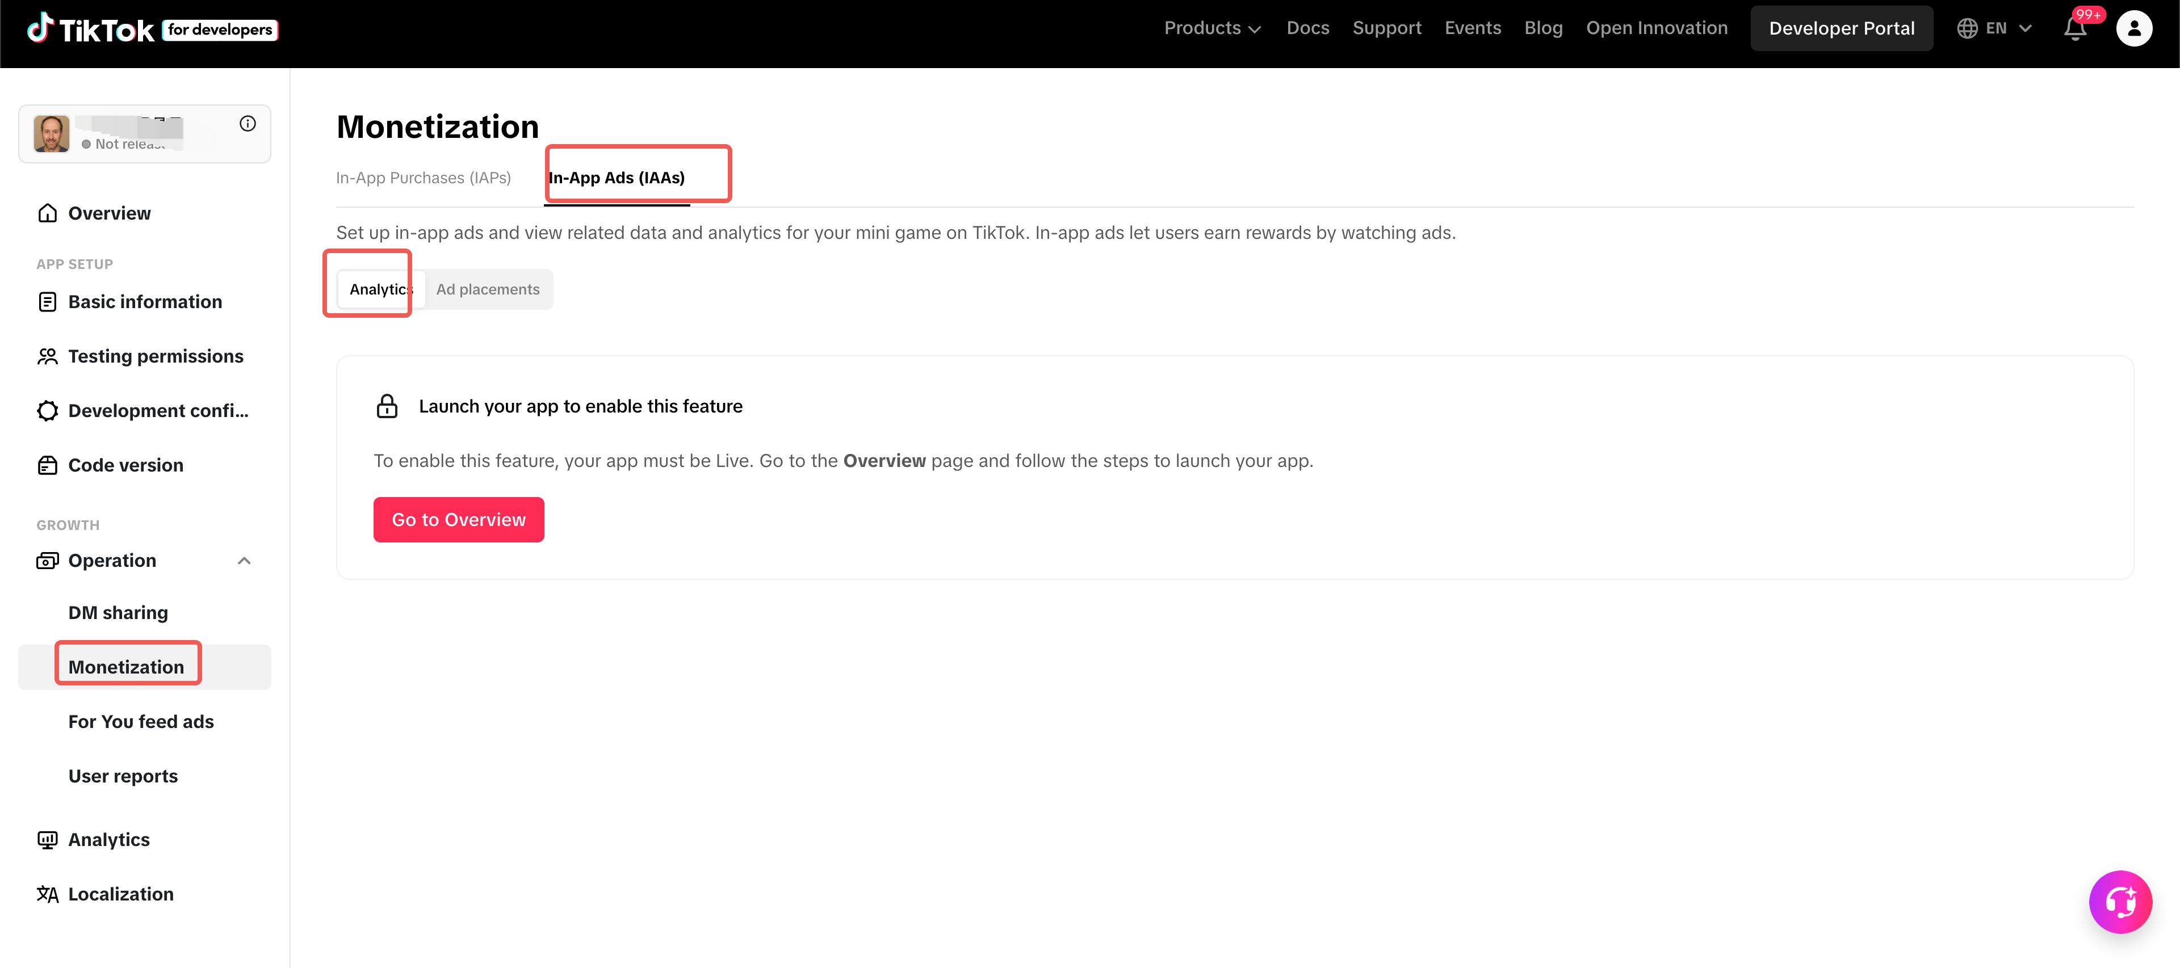The width and height of the screenshot is (2180, 968).
Task: Open Open Innovation in the top navigation
Action: [x=1656, y=29]
